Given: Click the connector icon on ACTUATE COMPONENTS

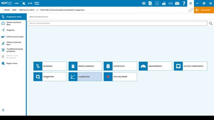Looking at the screenshot, I should [x=178, y=66].
